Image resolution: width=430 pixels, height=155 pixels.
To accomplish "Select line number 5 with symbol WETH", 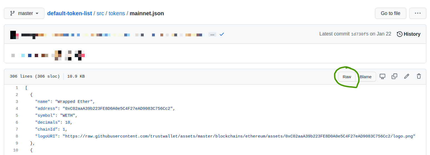I will [17, 115].
